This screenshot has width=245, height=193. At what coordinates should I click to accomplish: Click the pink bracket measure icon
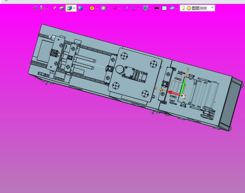134,8
